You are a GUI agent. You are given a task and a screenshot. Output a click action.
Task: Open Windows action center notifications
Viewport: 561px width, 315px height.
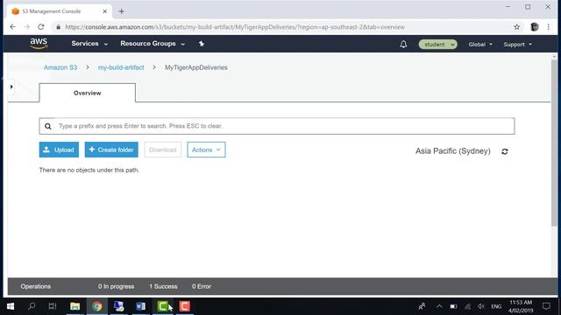pos(546,306)
